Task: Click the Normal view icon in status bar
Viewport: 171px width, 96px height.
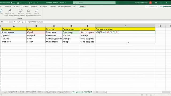Action: pyautogui.click(x=142, y=95)
